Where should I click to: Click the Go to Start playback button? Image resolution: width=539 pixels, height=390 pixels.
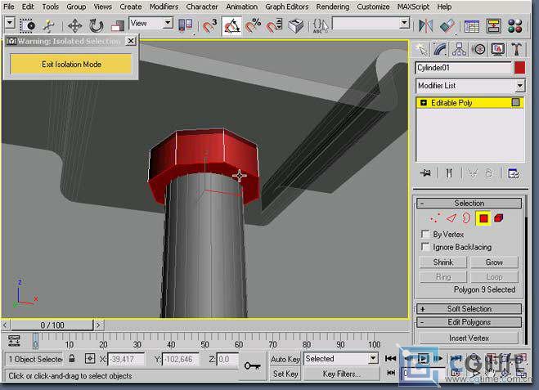pos(390,359)
